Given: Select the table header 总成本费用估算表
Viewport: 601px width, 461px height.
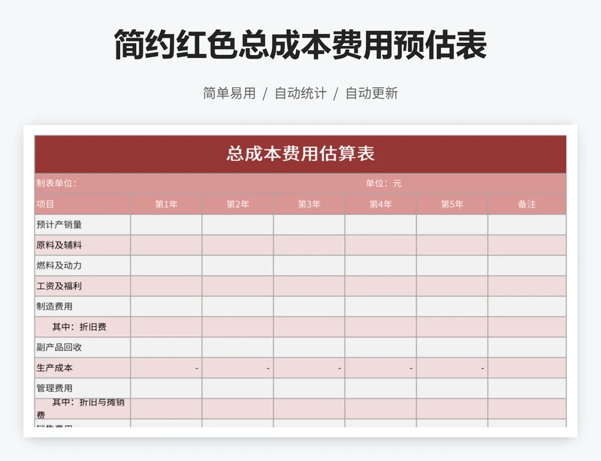Looking at the screenshot, I should point(300,154).
